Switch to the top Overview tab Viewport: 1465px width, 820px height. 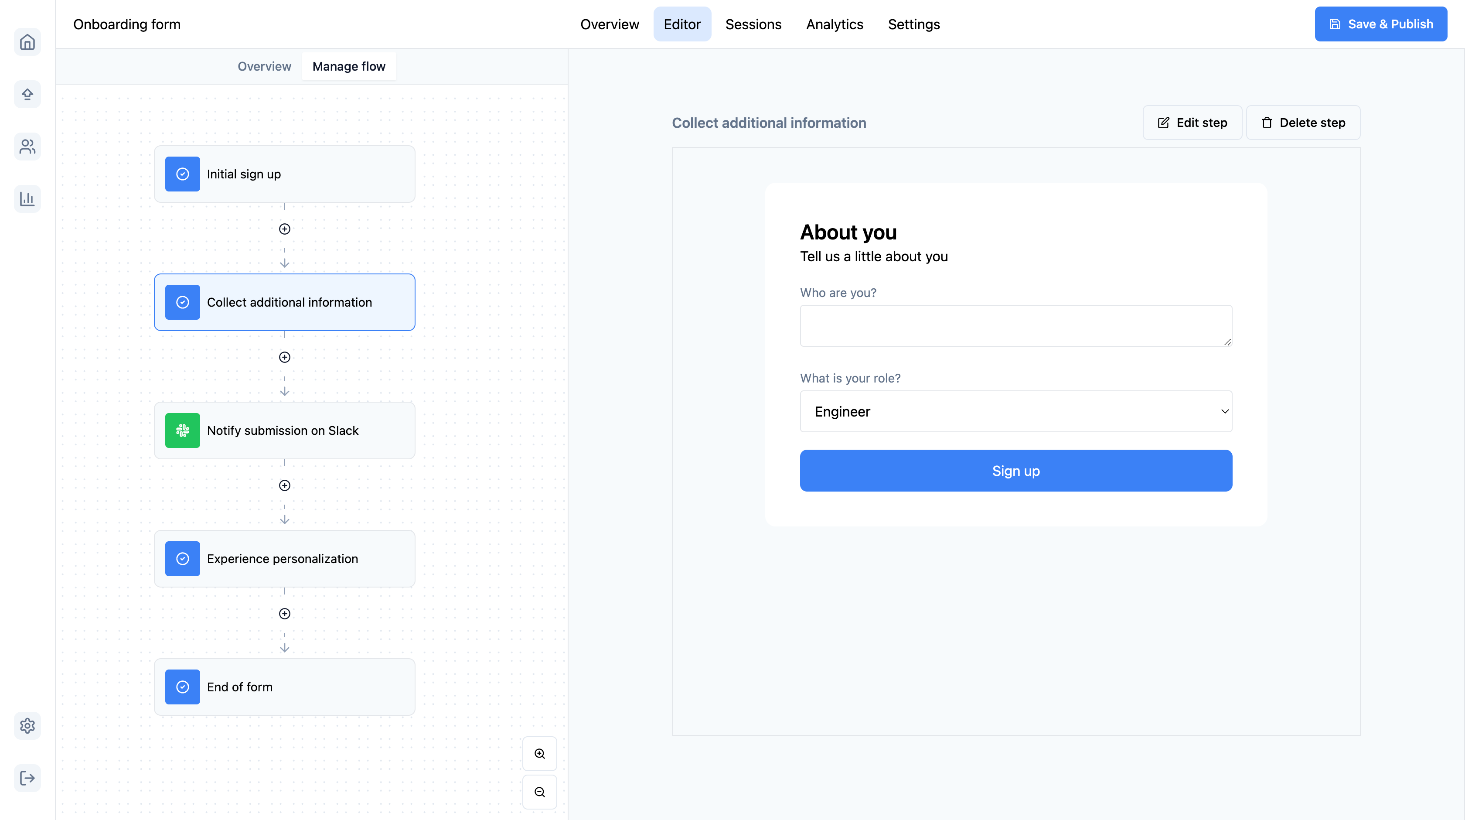click(x=610, y=24)
